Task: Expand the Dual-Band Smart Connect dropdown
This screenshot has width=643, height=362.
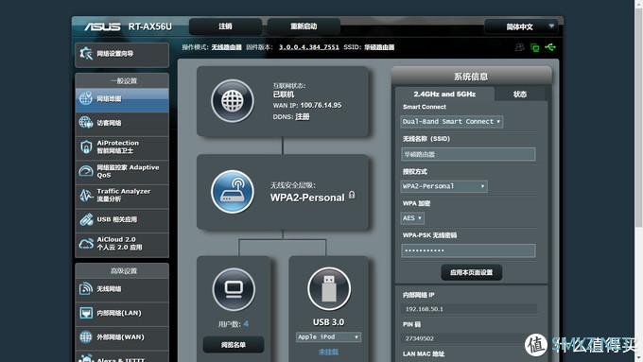Action: tap(451, 122)
